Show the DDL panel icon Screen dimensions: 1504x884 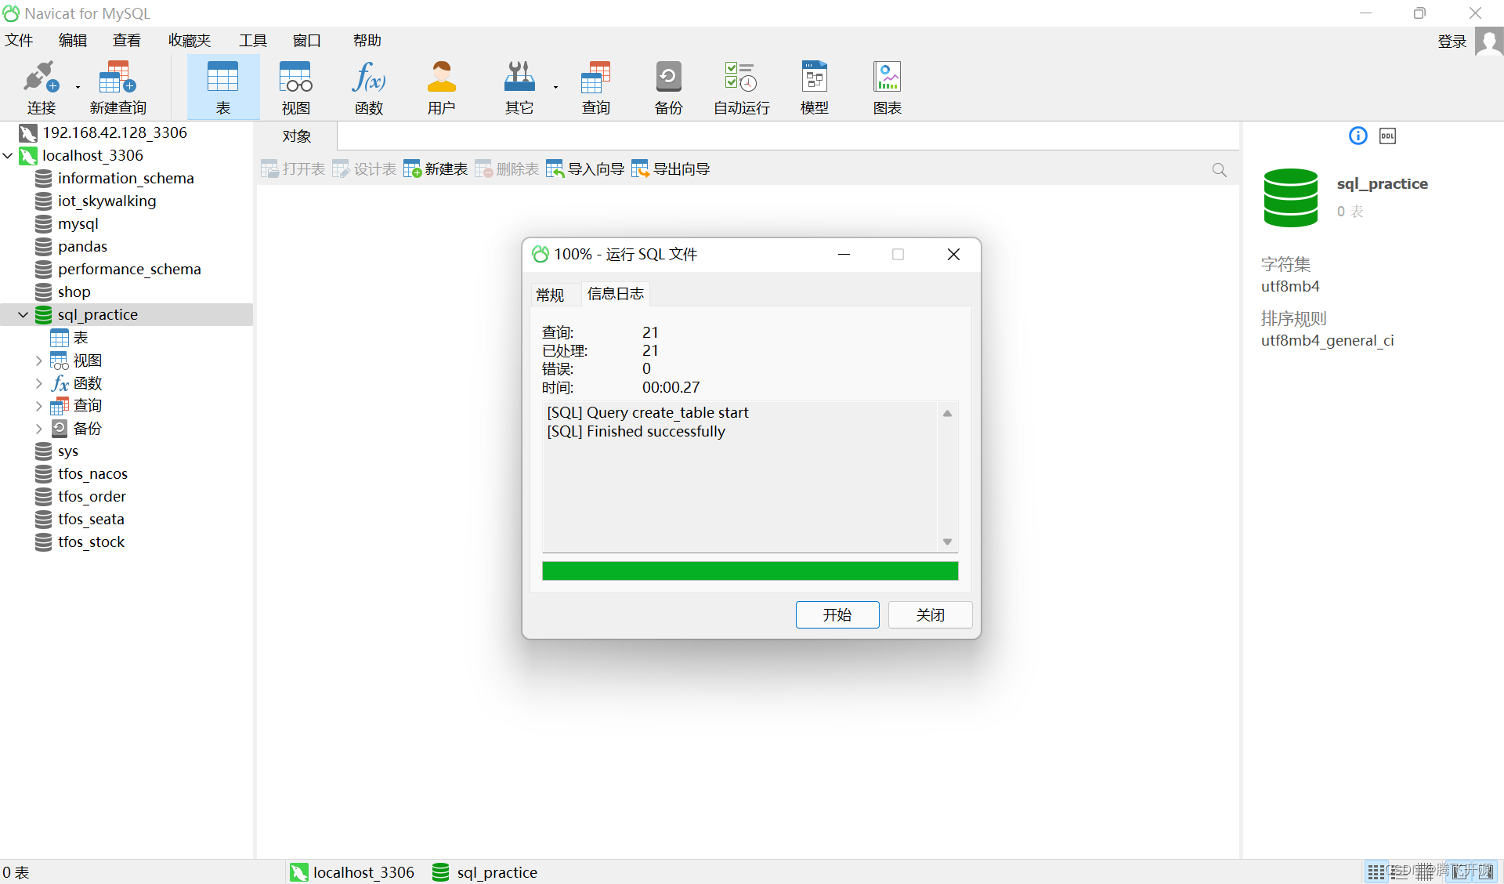point(1387,136)
